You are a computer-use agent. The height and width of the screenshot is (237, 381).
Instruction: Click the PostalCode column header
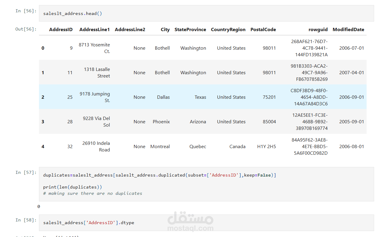pyautogui.click(x=263, y=30)
